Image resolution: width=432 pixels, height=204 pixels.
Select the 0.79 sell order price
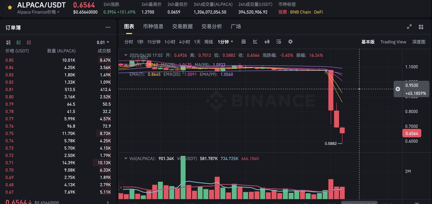pyautogui.click(x=9, y=104)
